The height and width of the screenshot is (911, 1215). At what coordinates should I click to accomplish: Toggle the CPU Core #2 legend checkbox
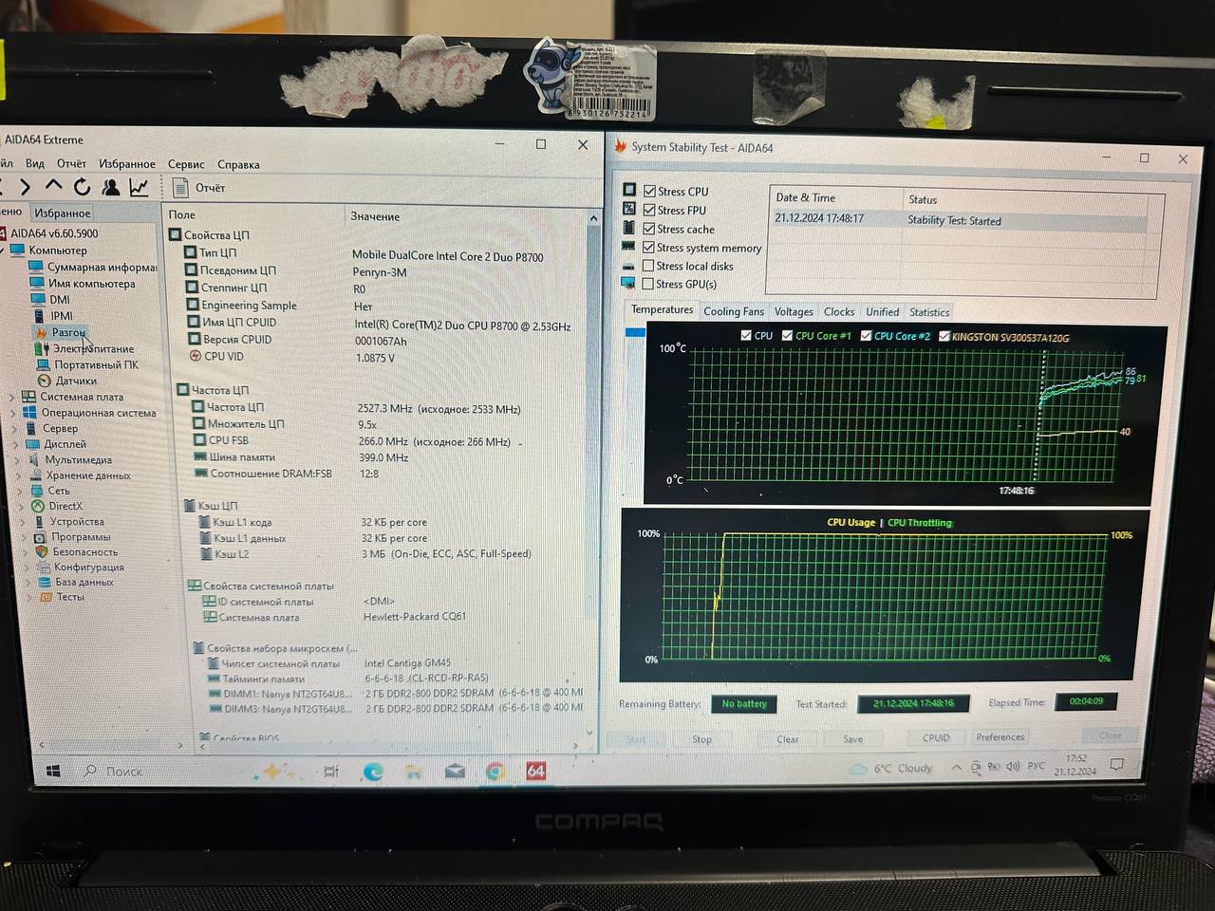(x=866, y=335)
